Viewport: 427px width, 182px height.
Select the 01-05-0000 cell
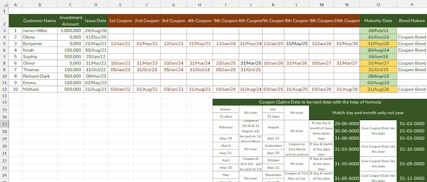[412, 164]
